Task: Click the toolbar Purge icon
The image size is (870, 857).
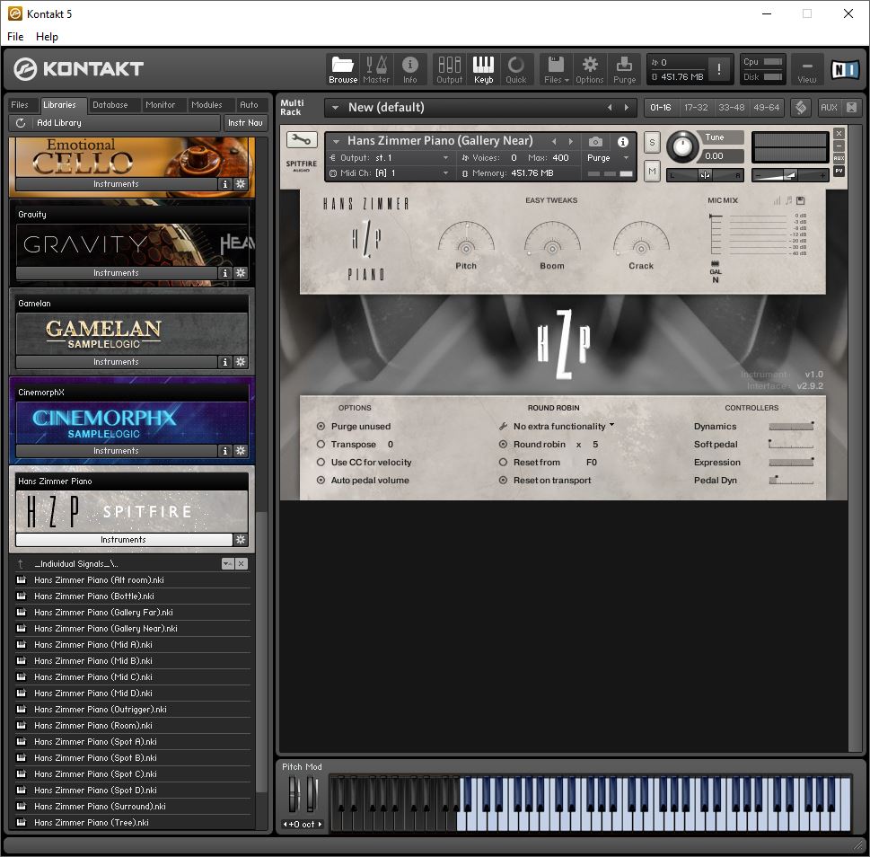Action: 624,69
